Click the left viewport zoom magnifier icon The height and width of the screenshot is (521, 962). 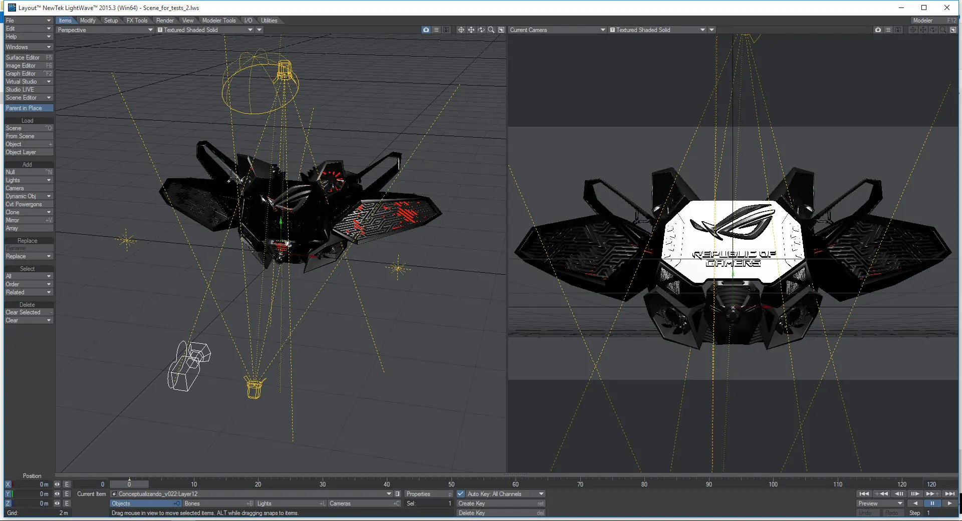pos(491,30)
